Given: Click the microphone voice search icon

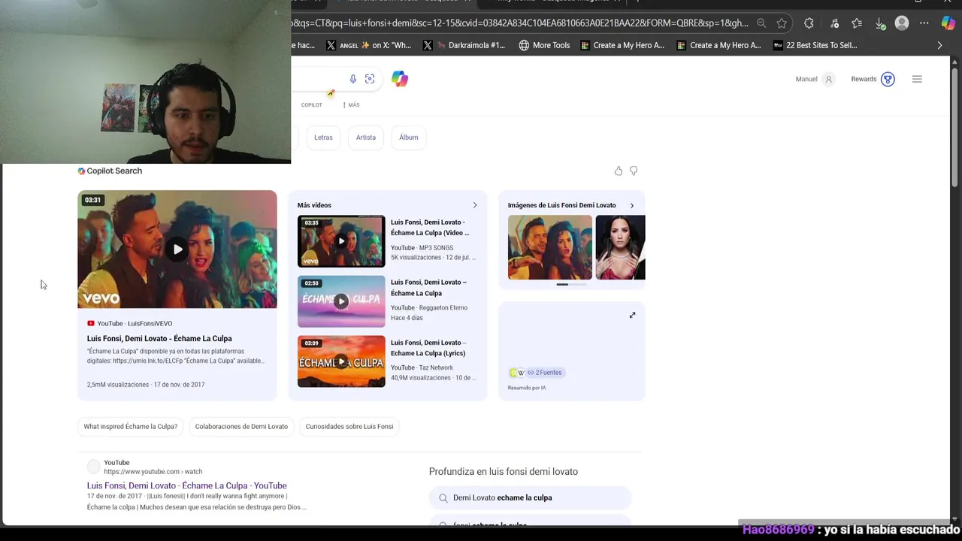Looking at the screenshot, I should click(352, 79).
